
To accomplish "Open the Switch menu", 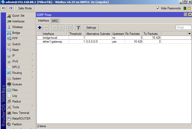I will pyautogui.click(x=21, y=44).
